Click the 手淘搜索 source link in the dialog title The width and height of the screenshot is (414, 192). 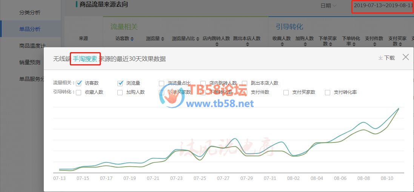[85, 59]
